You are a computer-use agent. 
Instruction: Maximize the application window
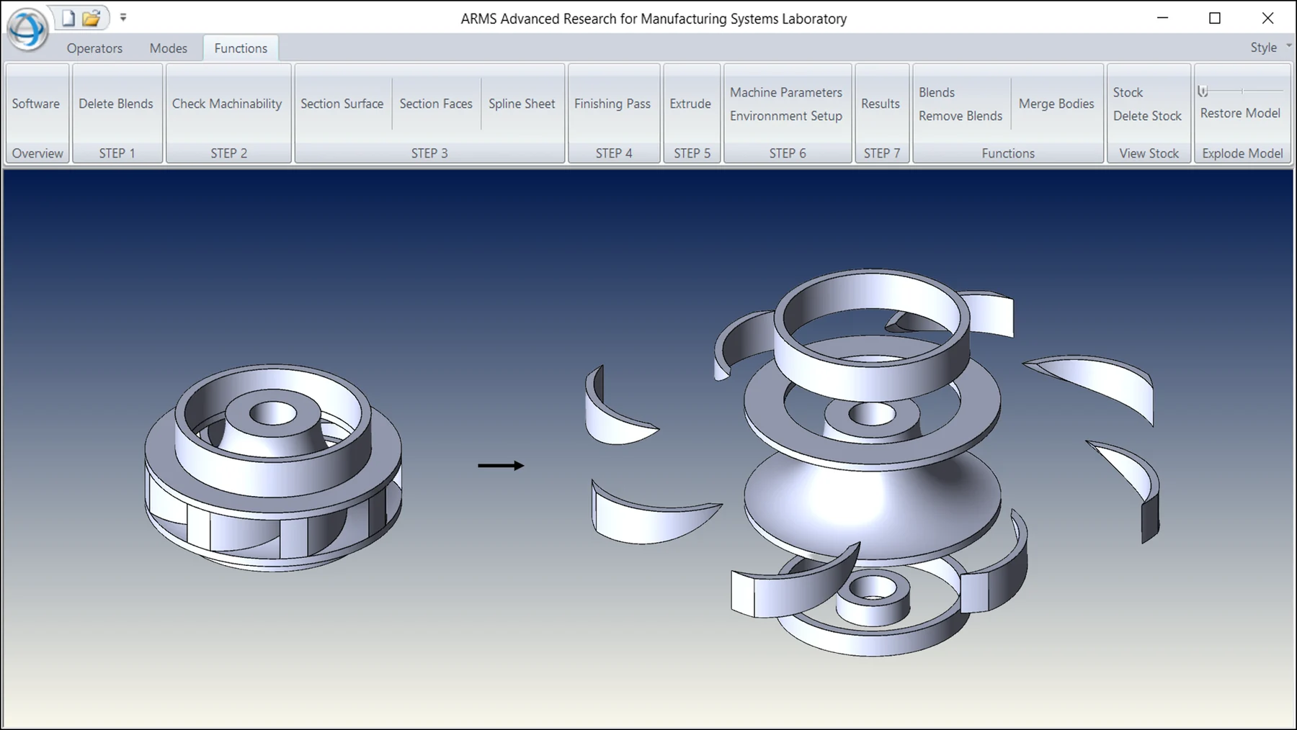click(1215, 18)
